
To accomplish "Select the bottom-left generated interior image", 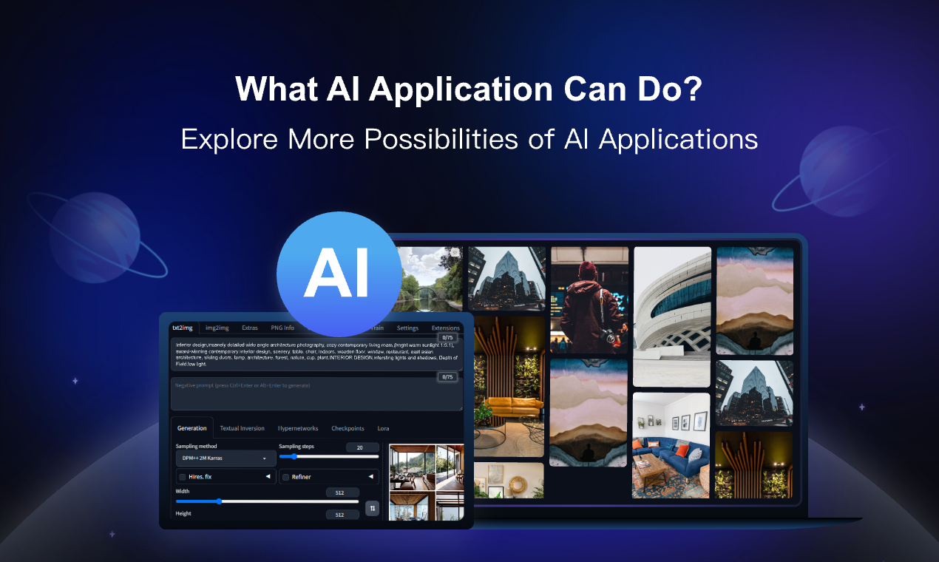I will click(x=412, y=504).
